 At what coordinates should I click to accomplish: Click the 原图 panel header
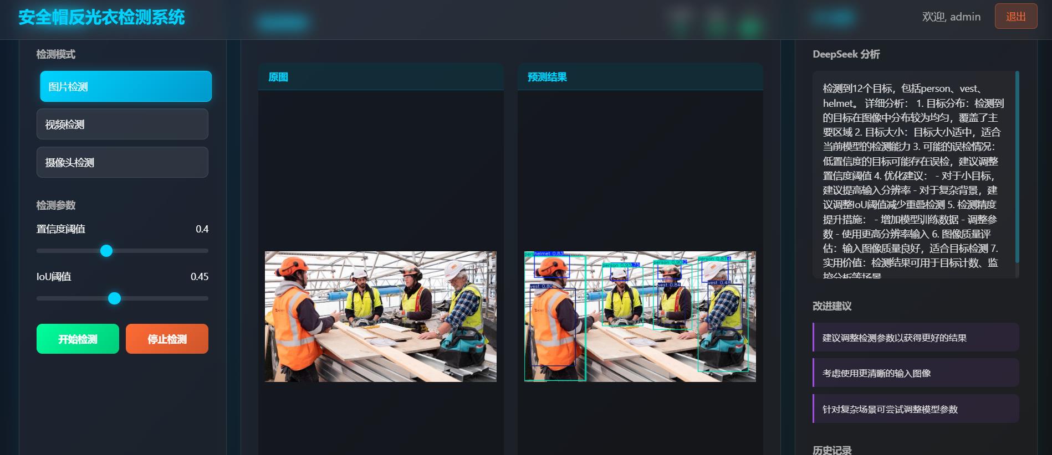coord(381,77)
